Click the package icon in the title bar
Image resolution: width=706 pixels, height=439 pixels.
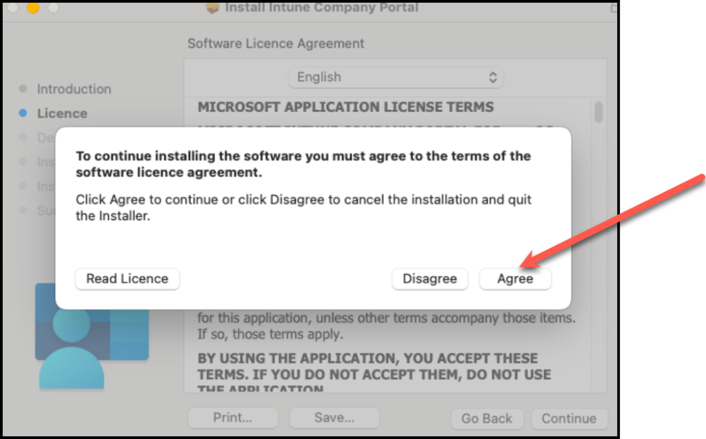(213, 8)
